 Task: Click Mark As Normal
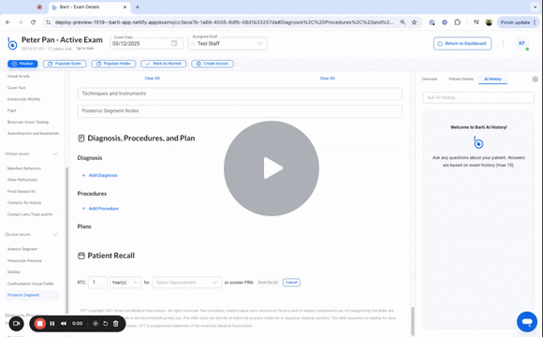[x=164, y=64]
